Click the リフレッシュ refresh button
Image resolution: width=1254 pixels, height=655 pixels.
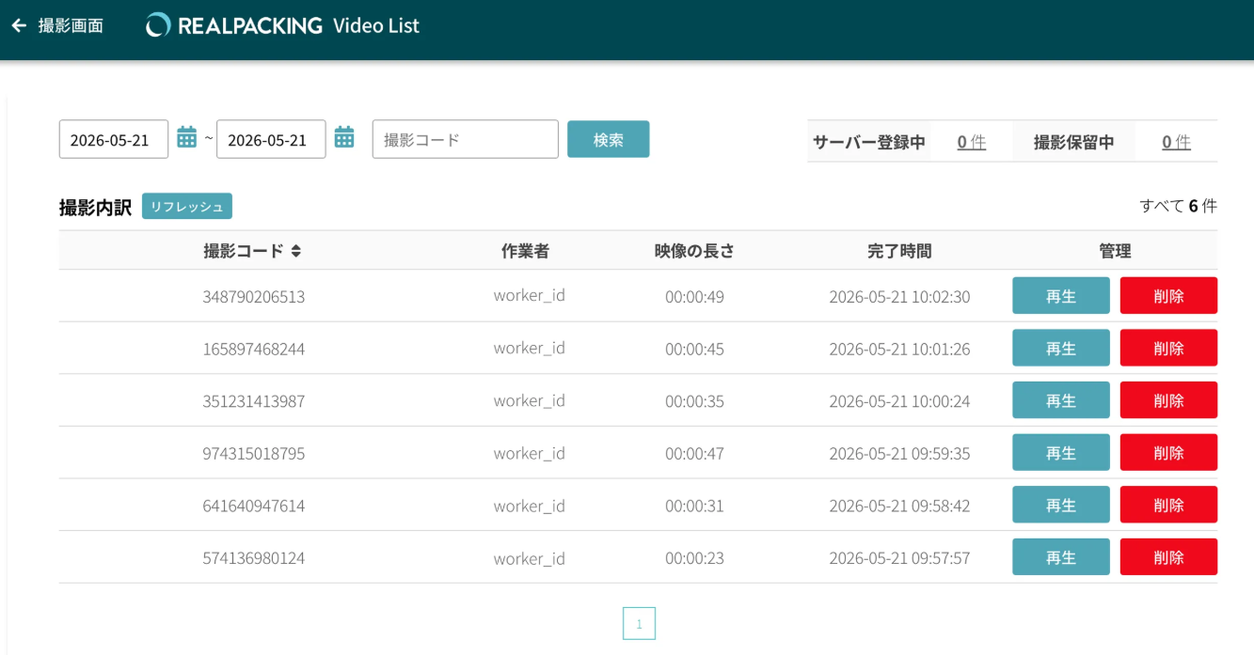[x=187, y=207]
